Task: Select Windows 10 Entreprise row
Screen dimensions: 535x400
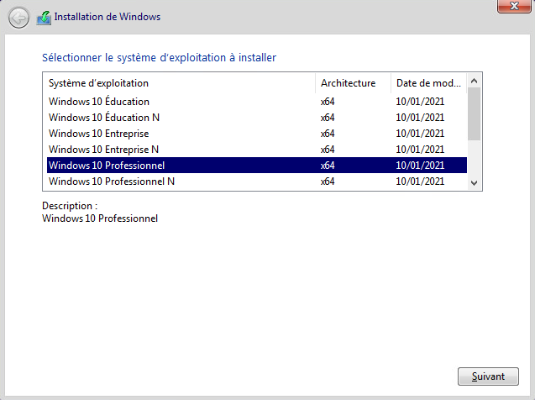Action: pyautogui.click(x=257, y=134)
